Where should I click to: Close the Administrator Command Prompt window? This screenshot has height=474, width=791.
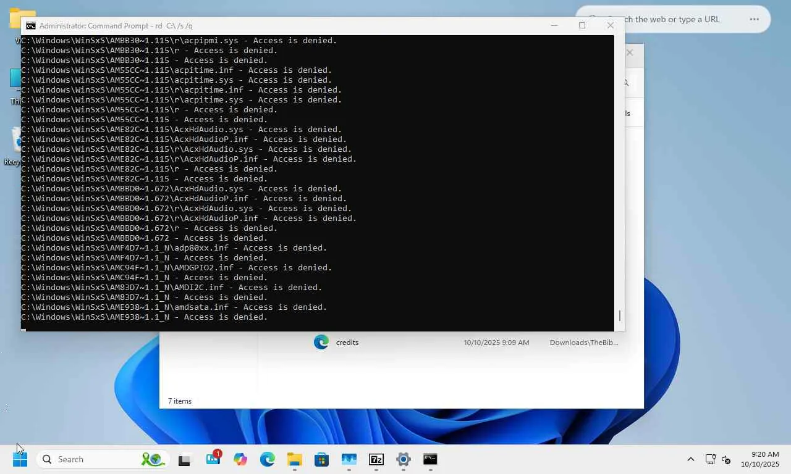[611, 25]
